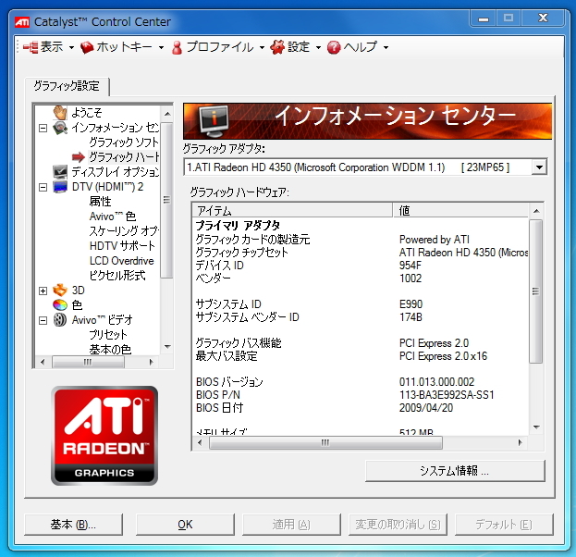The width and height of the screenshot is (576, 557).
Task: Click hardware list scroll up arrow
Action: [x=536, y=211]
